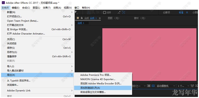Screen dimensions: 199x98
Task: Click the snap-to-edges arrow icon in toolbar
Action: pos(119,12)
